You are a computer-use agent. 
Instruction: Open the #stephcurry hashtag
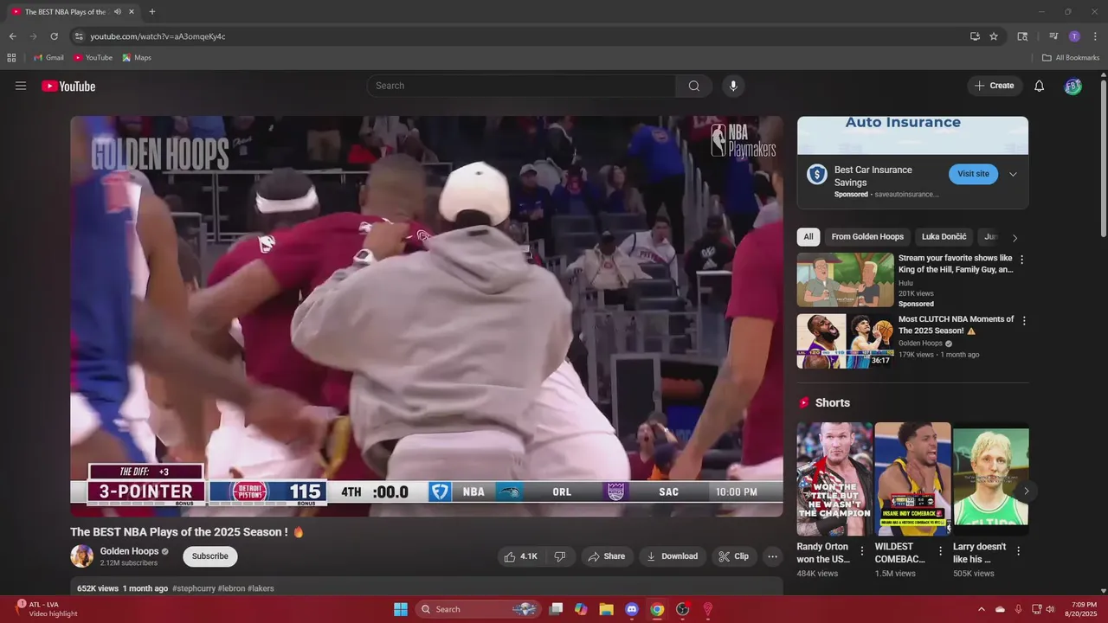point(193,588)
